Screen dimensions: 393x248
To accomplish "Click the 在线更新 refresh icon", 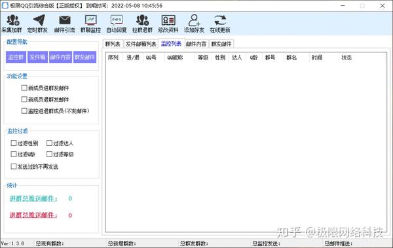I will (x=220, y=24).
